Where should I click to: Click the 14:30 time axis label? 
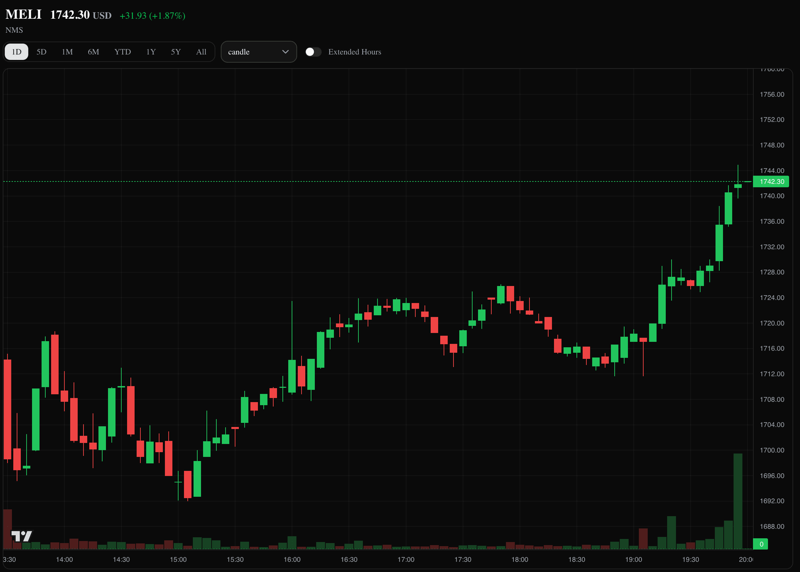[x=121, y=560]
